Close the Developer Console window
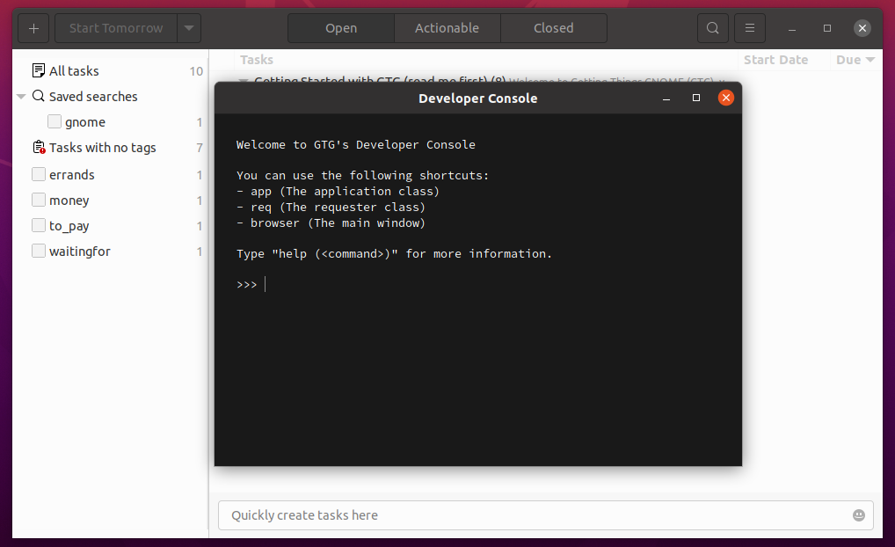This screenshot has height=547, width=895. 725,98
